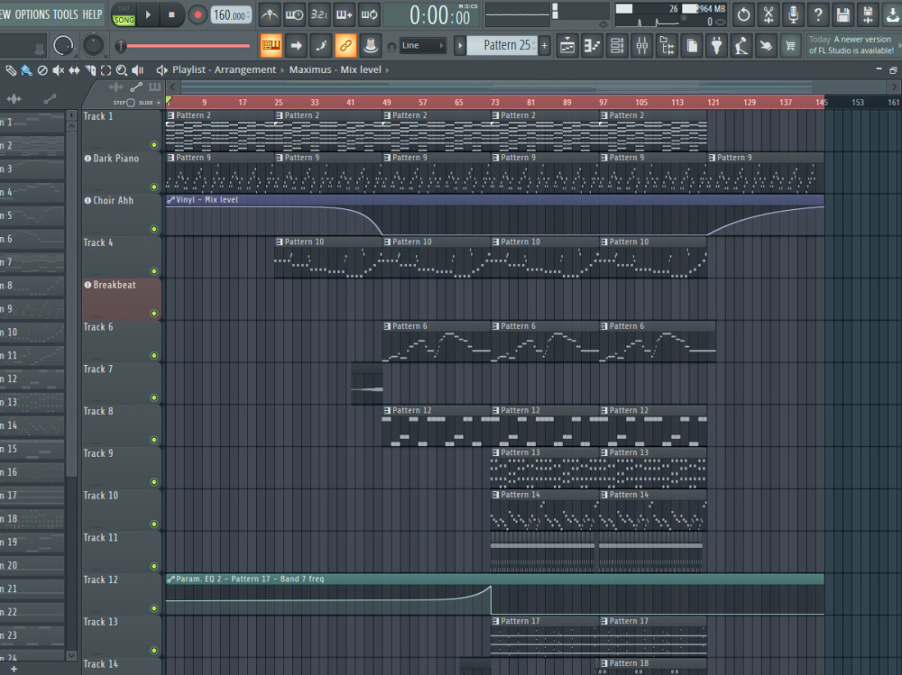The image size is (902, 675).
Task: Click the render/export audio floppy icon
Action: click(868, 14)
